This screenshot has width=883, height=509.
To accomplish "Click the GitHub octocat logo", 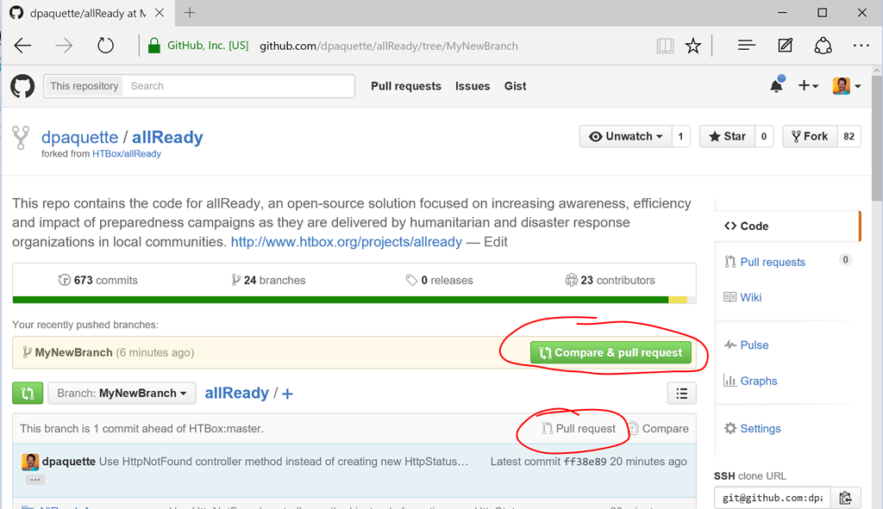I will pos(22,86).
